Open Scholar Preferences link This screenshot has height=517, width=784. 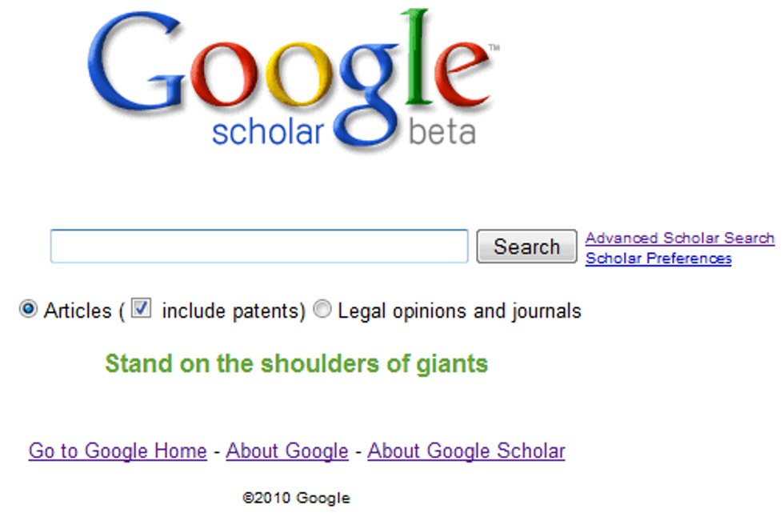(x=658, y=258)
